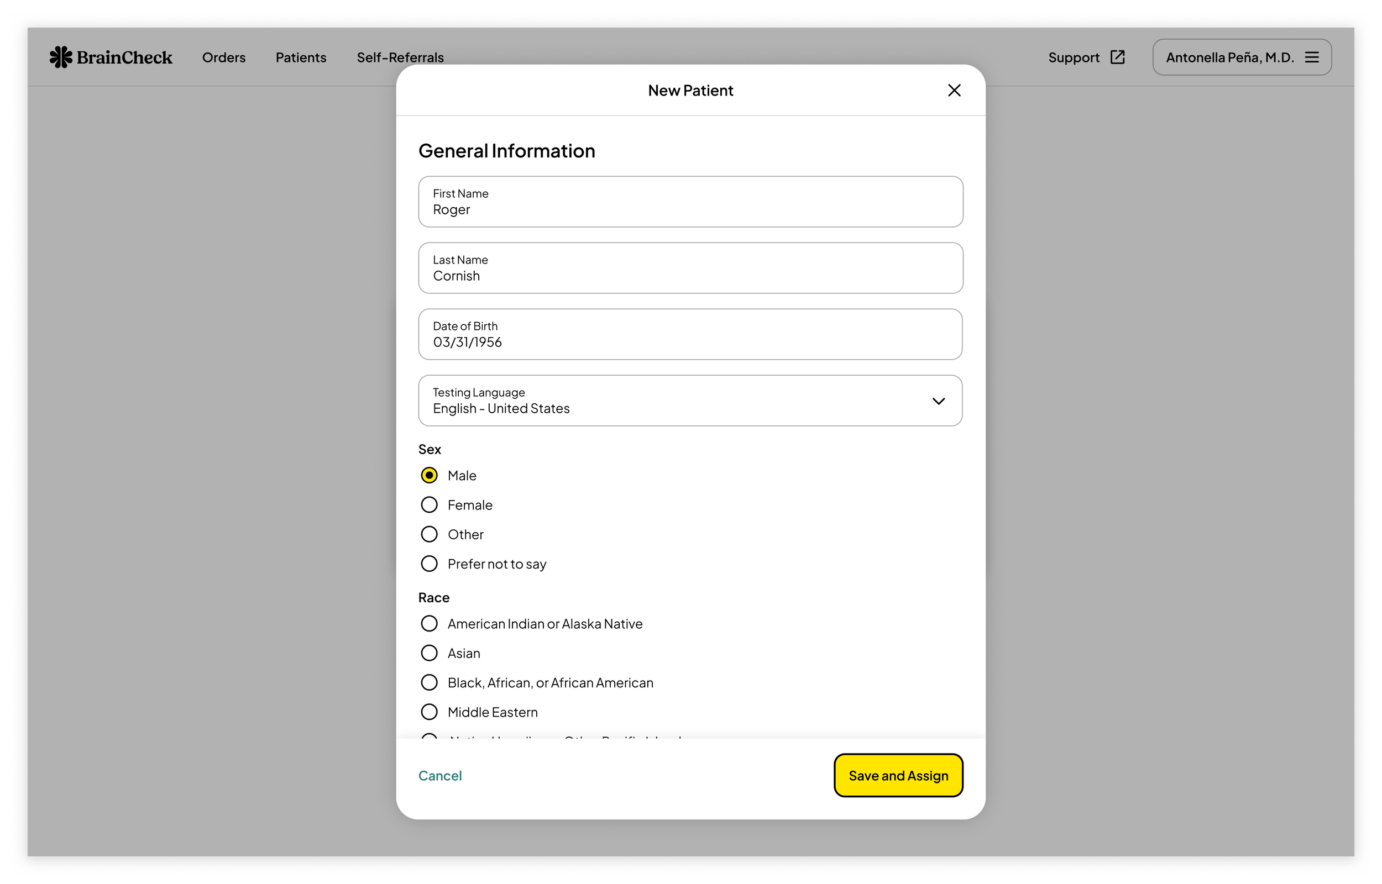Screen dimensions: 1382x884
Task: Select the Middle Eastern race option
Action: click(x=429, y=712)
